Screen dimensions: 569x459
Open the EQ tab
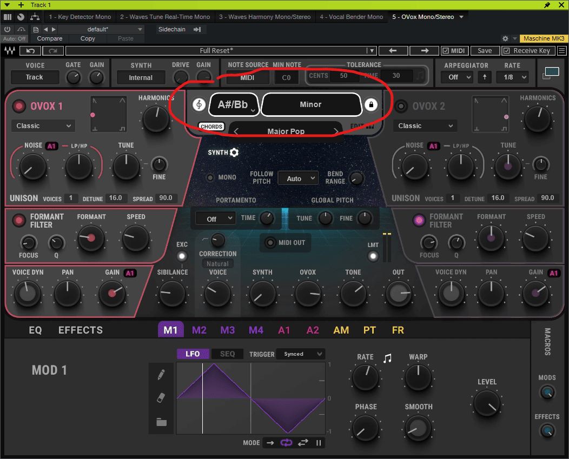click(x=35, y=330)
